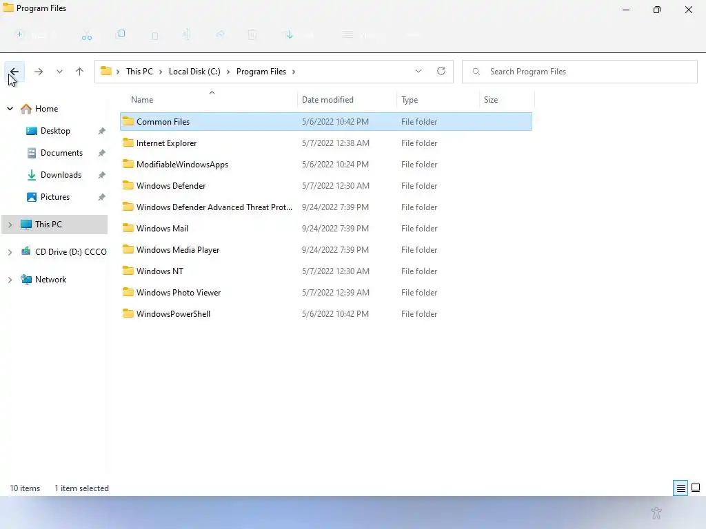
Task: Switch to Details view in status bar
Action: pos(680,488)
